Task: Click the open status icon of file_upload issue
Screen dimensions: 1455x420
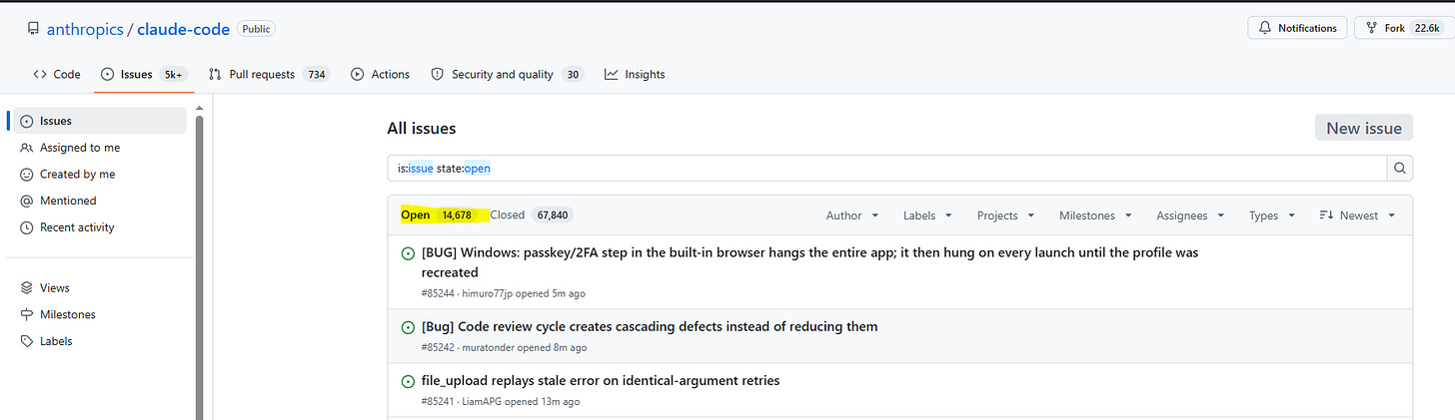Action: [x=407, y=381]
